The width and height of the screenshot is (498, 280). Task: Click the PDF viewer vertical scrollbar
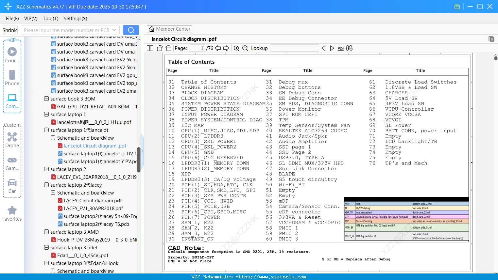(496, 58)
